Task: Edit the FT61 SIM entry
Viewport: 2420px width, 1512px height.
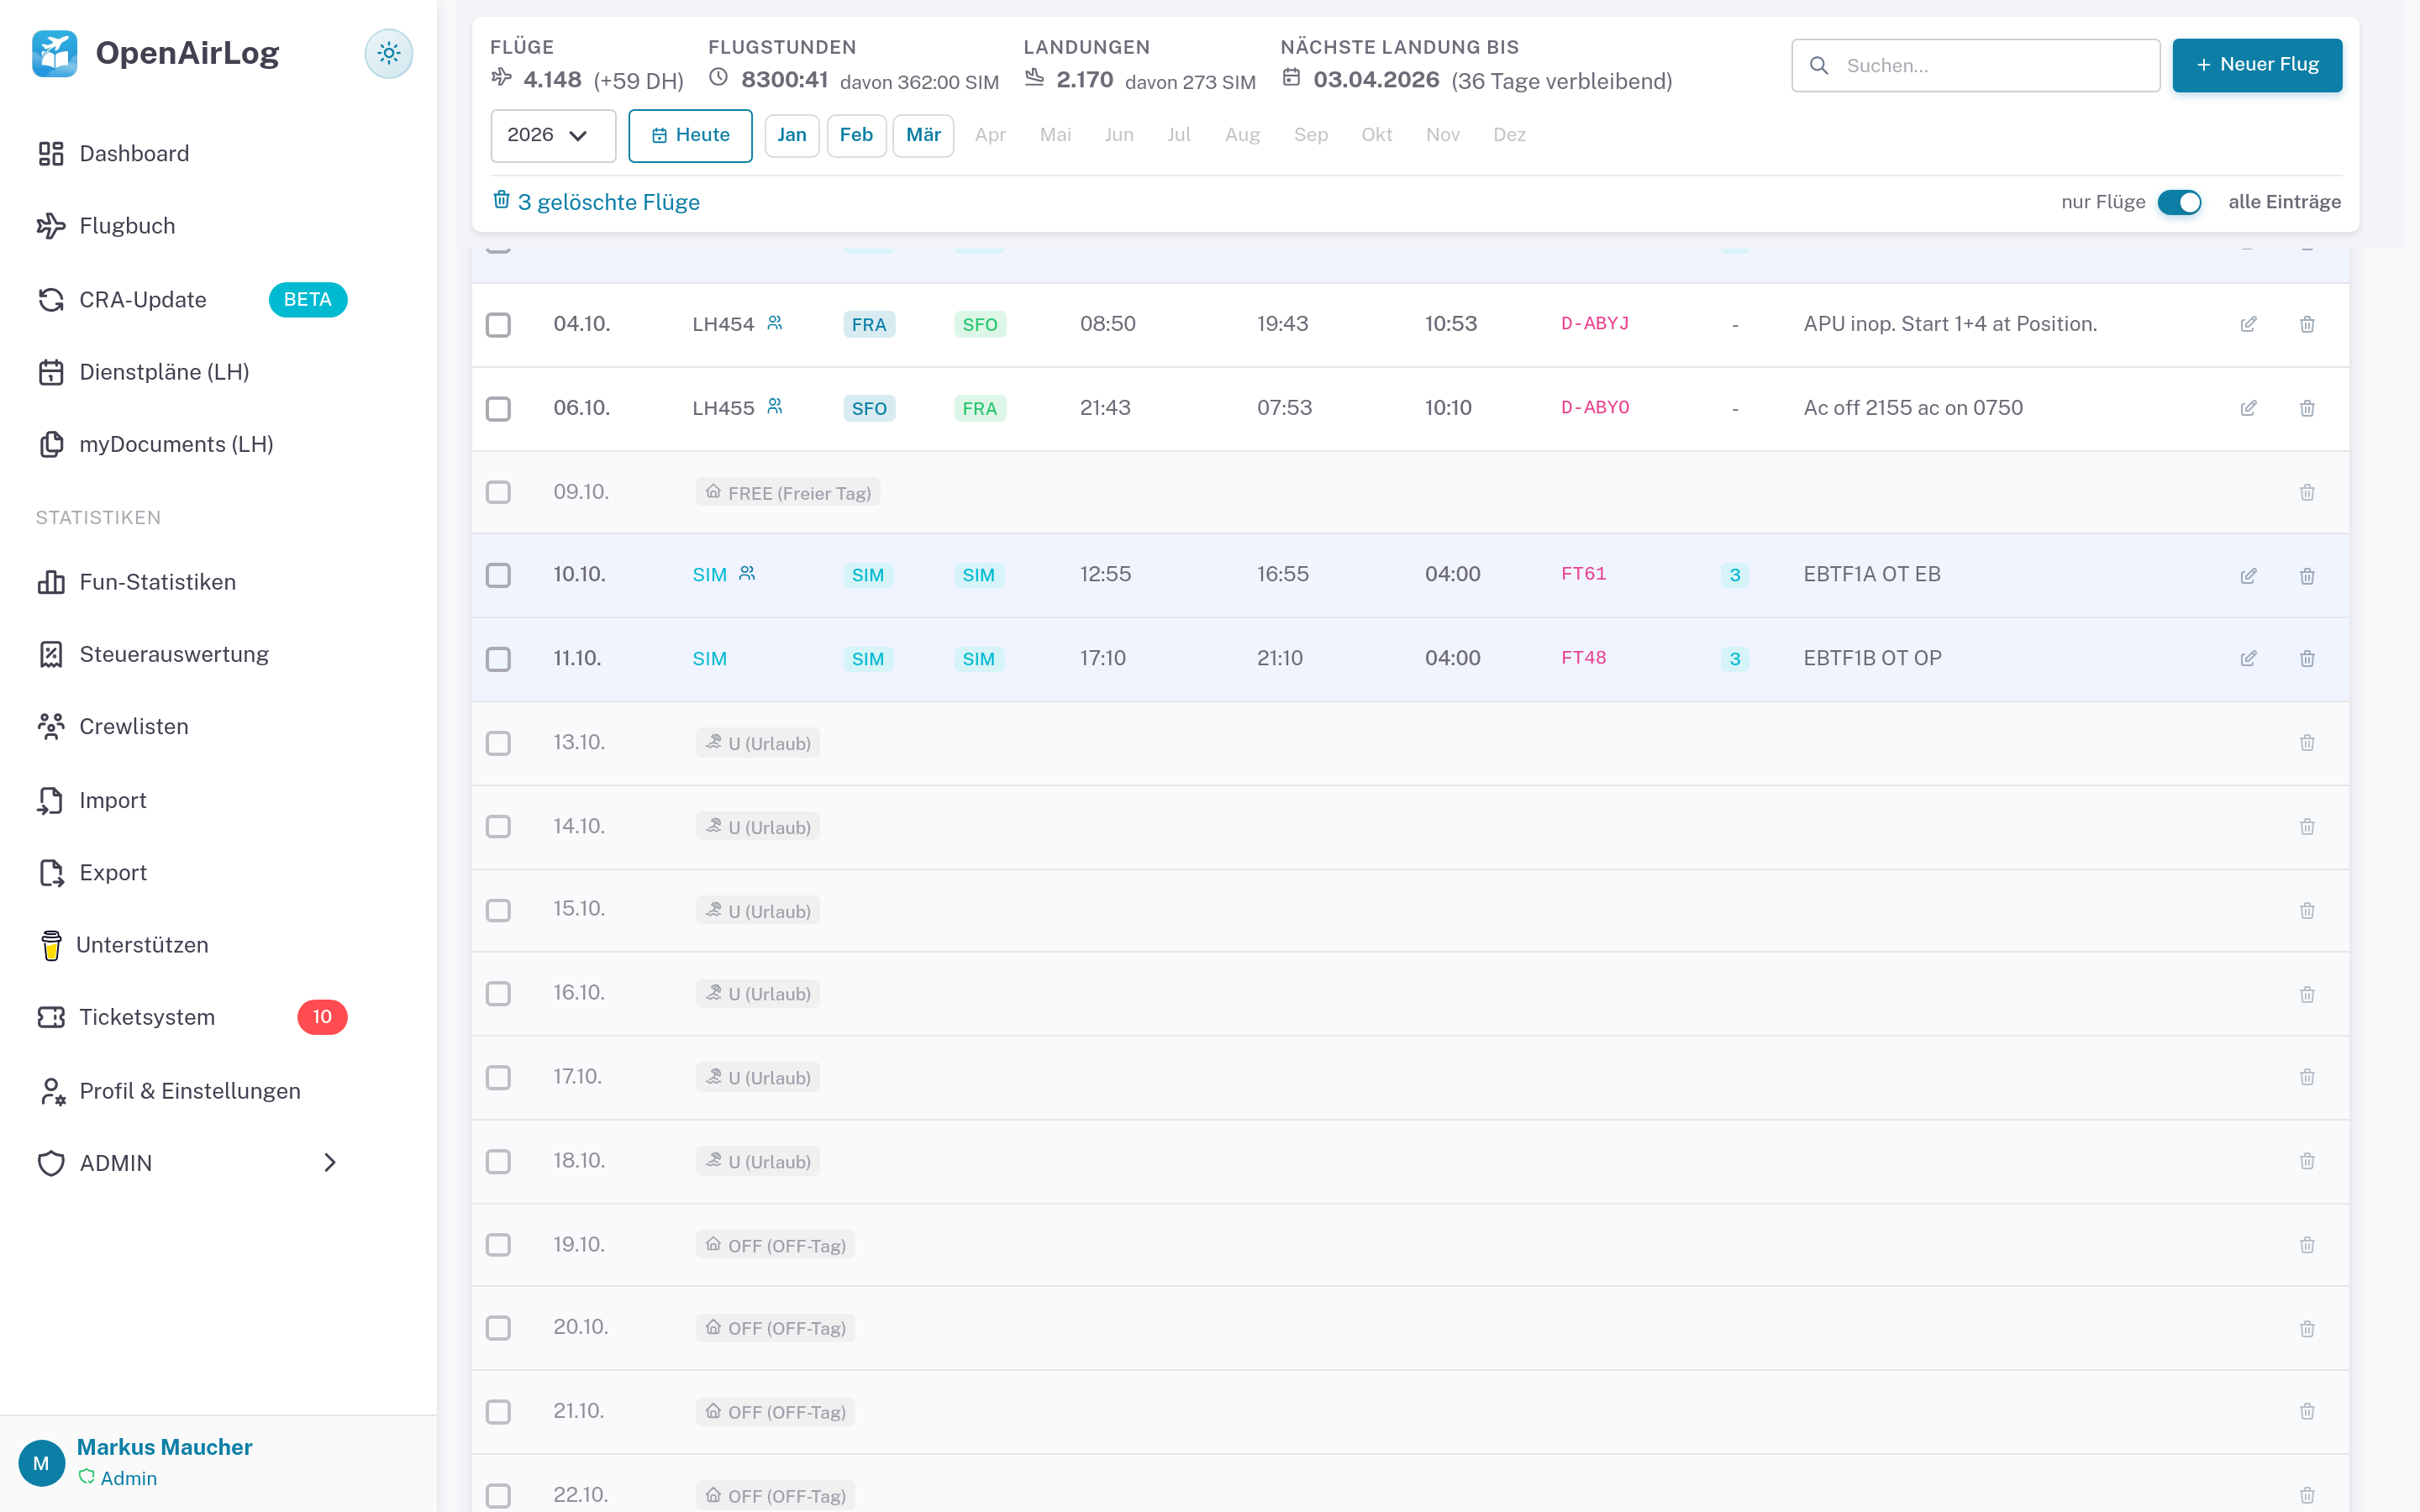Action: point(2248,575)
